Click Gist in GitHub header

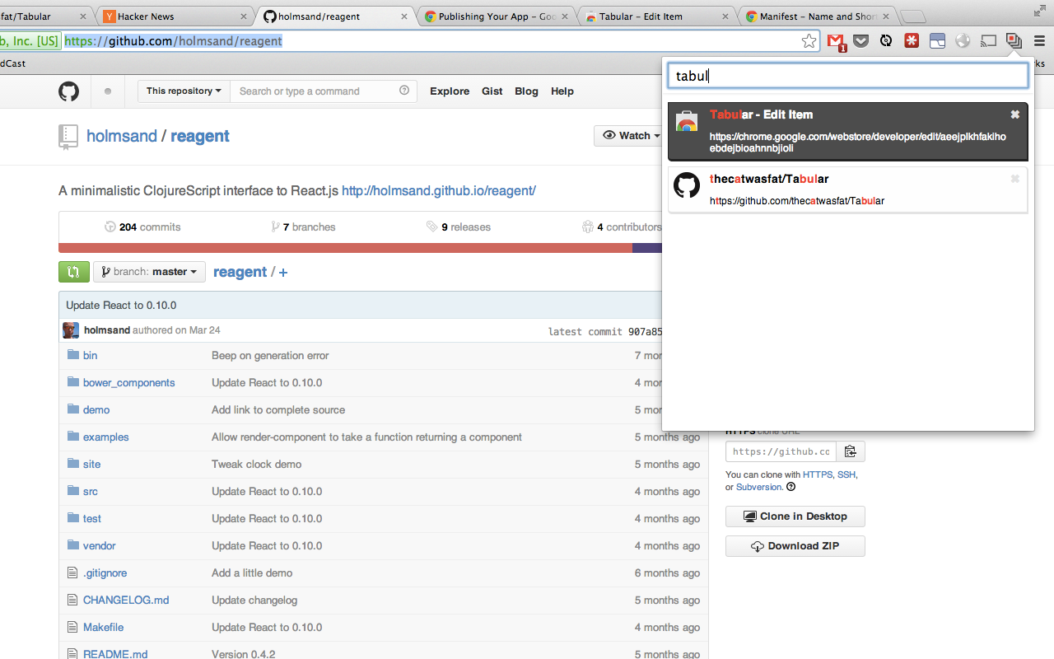[492, 91]
